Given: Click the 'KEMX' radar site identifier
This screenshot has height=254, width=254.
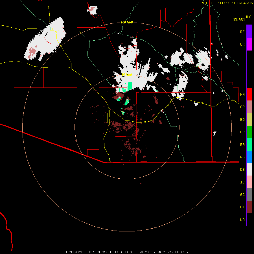Looking at the screenshot, I should tap(145, 252).
